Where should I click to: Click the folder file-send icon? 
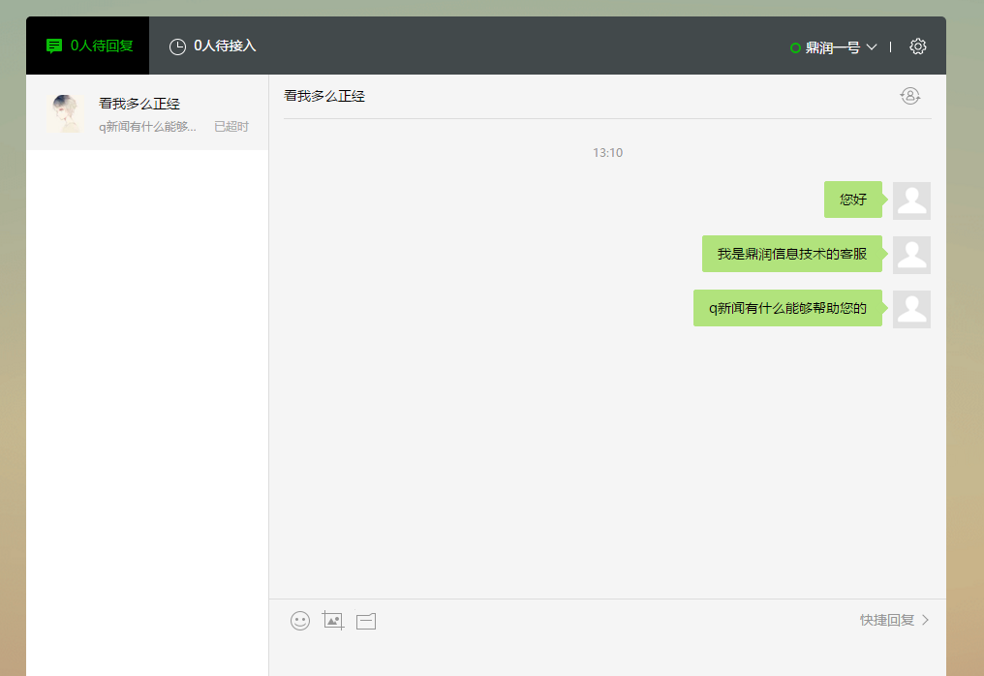pos(366,621)
